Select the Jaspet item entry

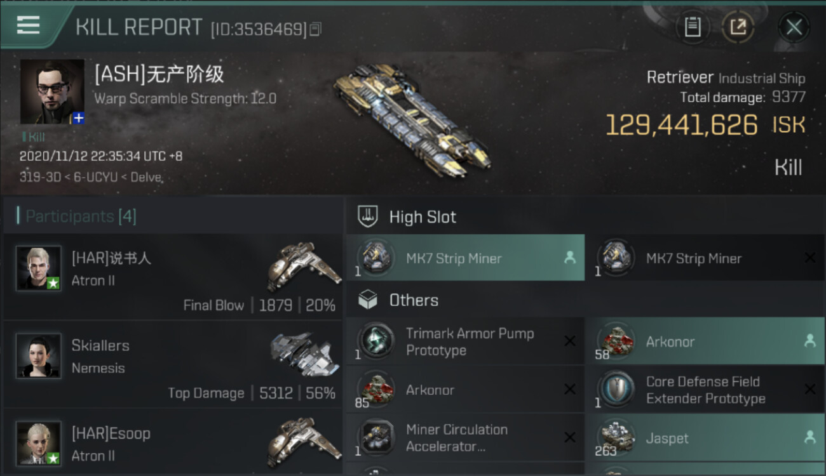[x=705, y=438]
